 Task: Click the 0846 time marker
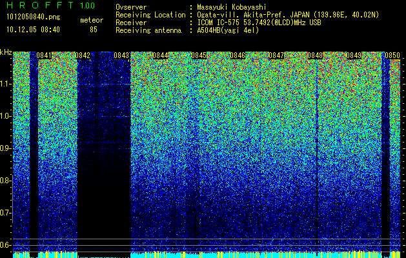pos(238,55)
